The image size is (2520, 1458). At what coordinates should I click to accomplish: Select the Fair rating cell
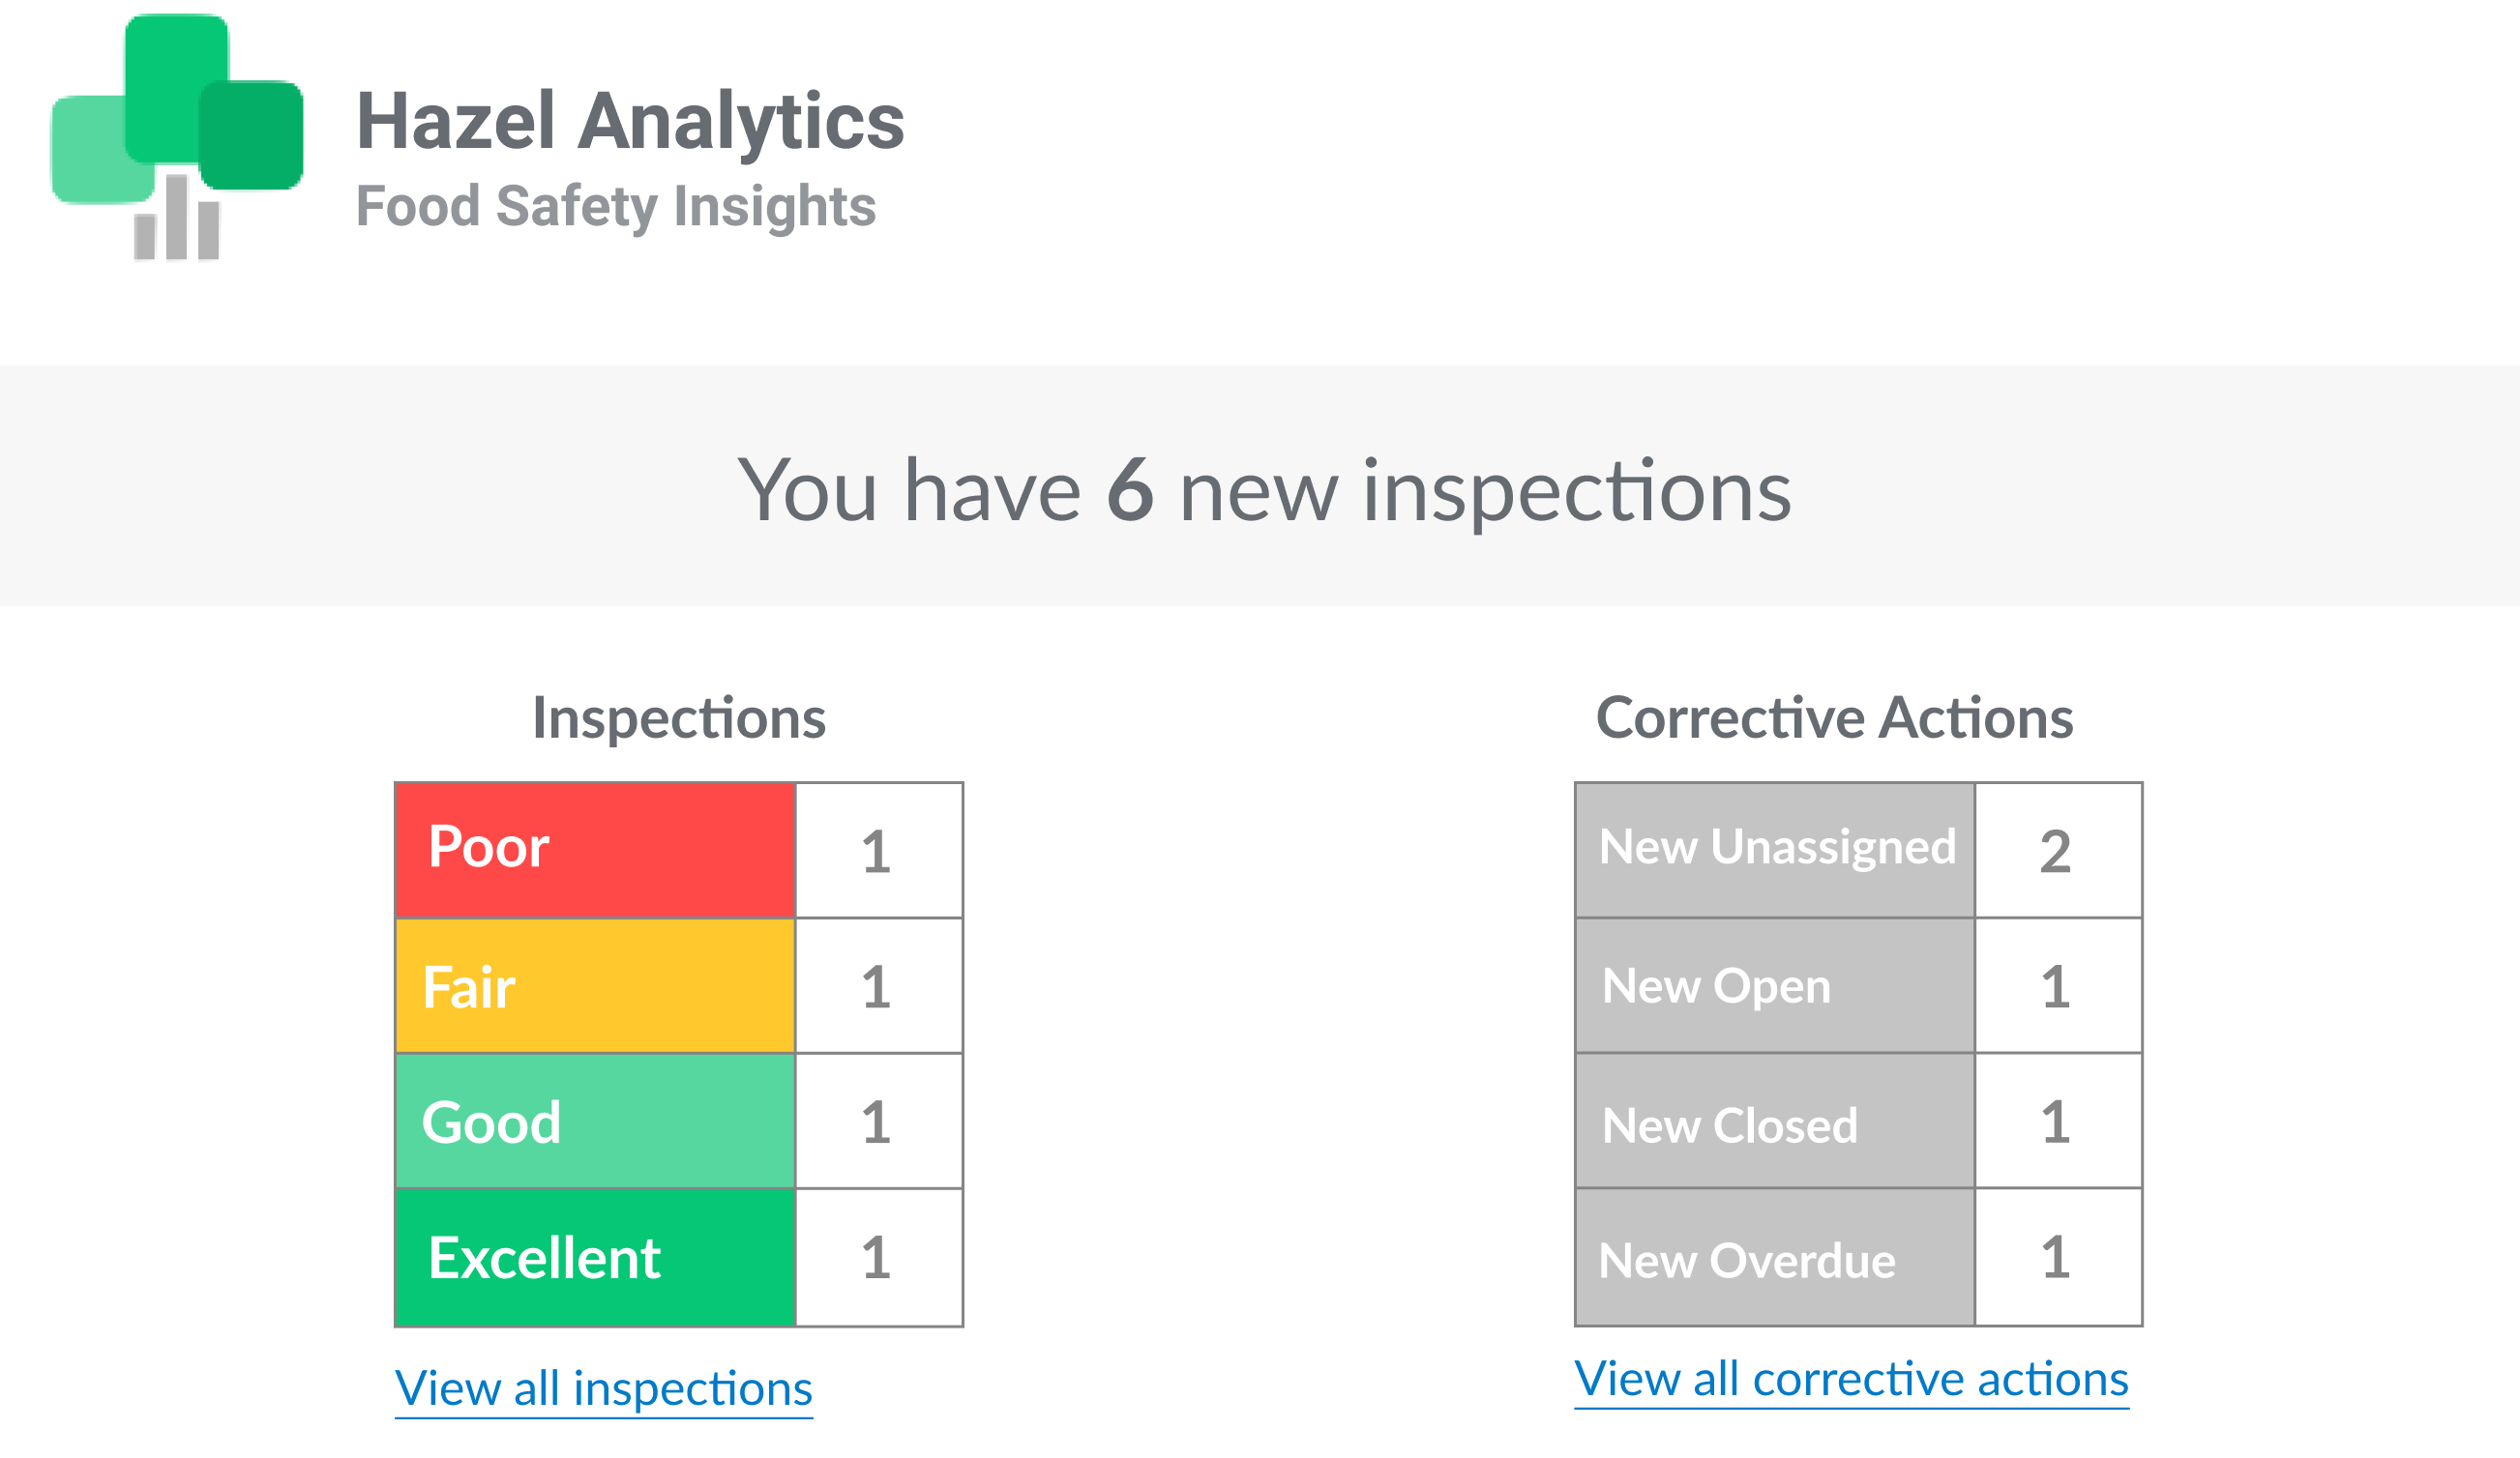pyautogui.click(x=594, y=983)
